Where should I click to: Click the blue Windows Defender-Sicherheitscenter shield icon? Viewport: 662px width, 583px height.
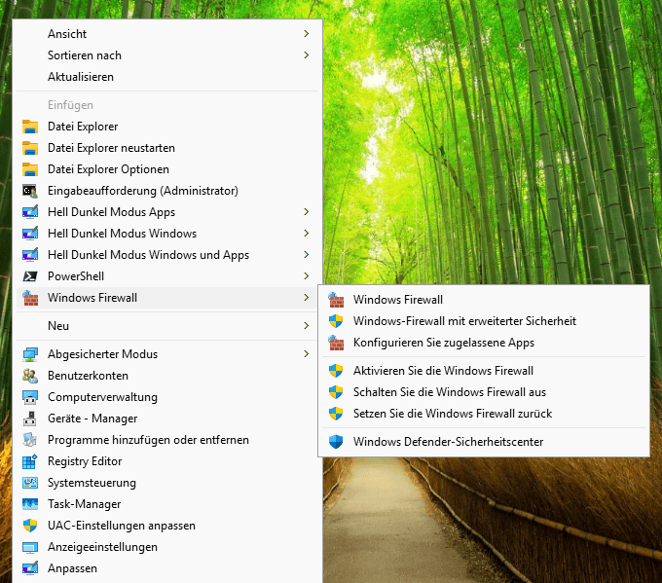point(336,442)
